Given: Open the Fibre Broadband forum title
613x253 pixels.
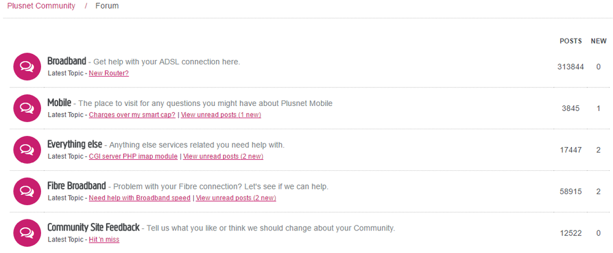Looking at the screenshot, I should coord(77,186).
